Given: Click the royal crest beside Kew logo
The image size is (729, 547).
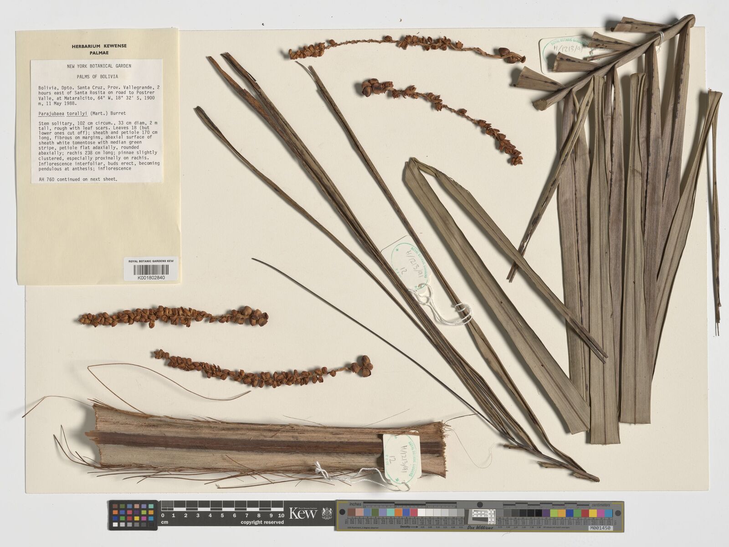Looking at the screenshot, I should tap(327, 513).
